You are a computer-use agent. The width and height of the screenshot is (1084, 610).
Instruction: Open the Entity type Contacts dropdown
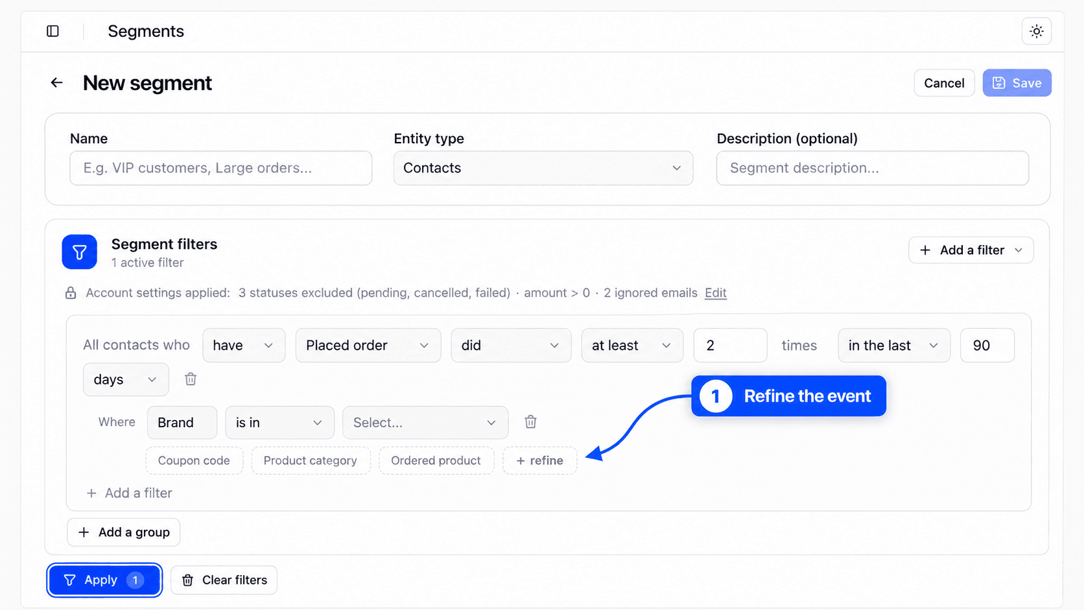coord(543,168)
